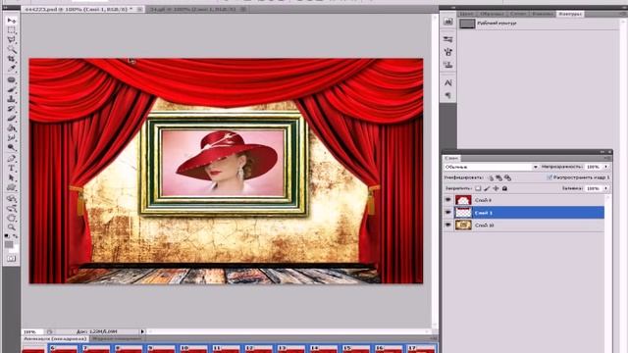628x353 pixels.
Task: Toggle lock all padlock icon
Action: 504,188
